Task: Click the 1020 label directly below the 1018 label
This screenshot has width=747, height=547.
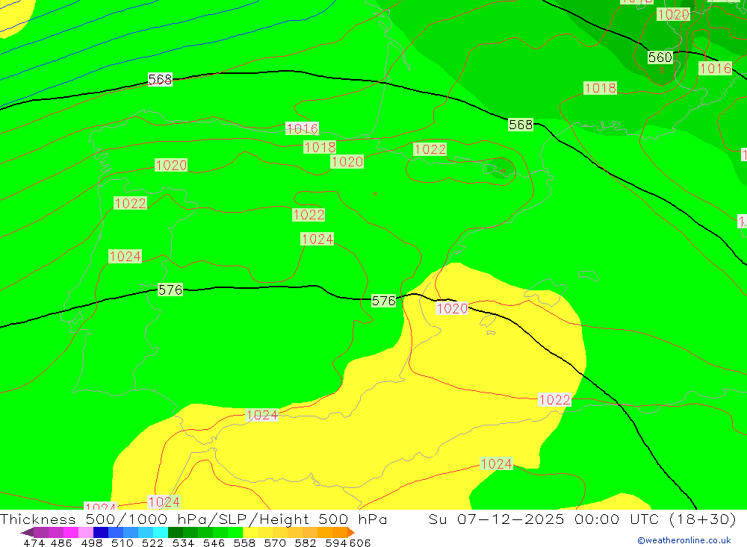Action: click(x=347, y=162)
